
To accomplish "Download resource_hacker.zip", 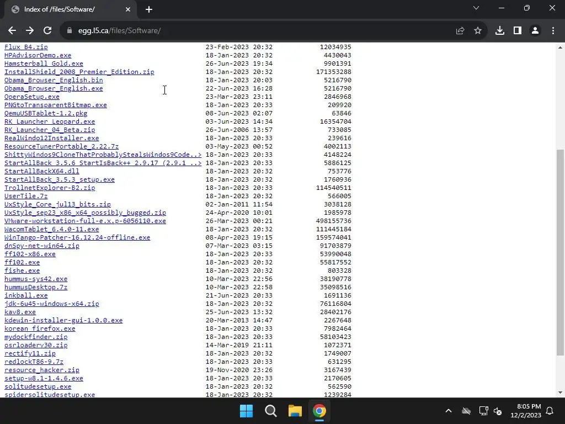I will [x=42, y=370].
